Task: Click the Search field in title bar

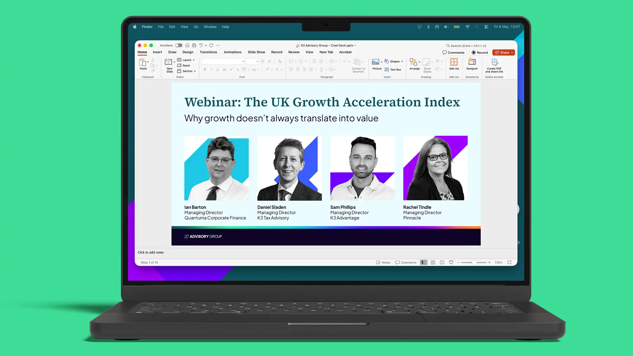Action: [466, 46]
